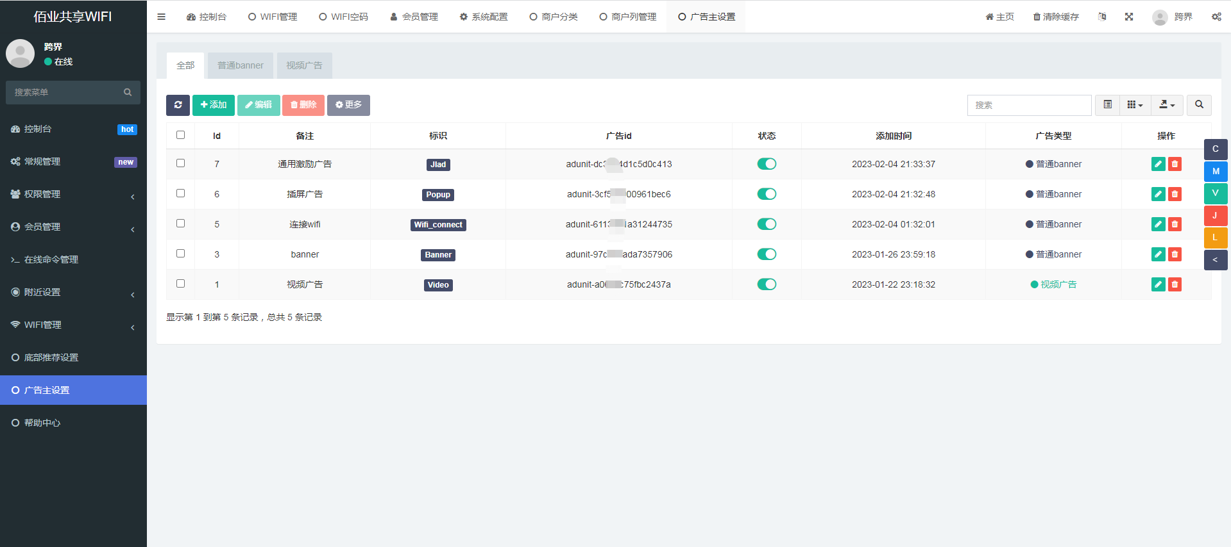
Task: Click the green edit icon for 插屏广告 row
Action: [x=1158, y=194]
